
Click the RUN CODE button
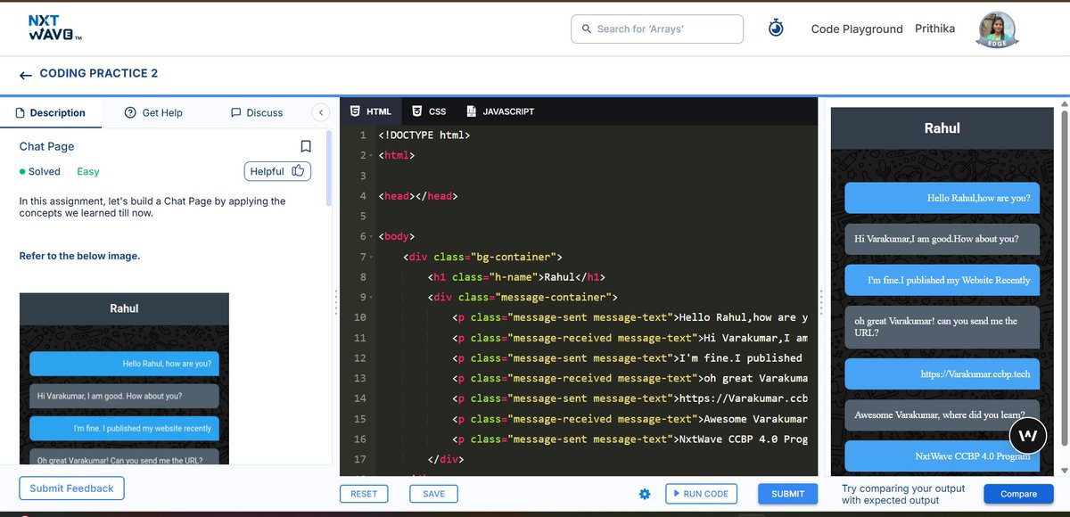pyautogui.click(x=701, y=494)
